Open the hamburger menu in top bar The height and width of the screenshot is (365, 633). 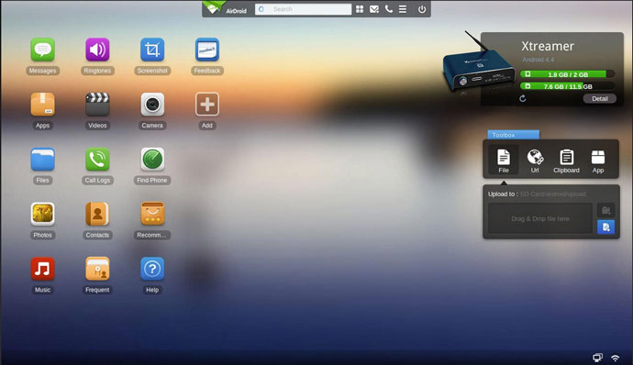click(x=403, y=9)
